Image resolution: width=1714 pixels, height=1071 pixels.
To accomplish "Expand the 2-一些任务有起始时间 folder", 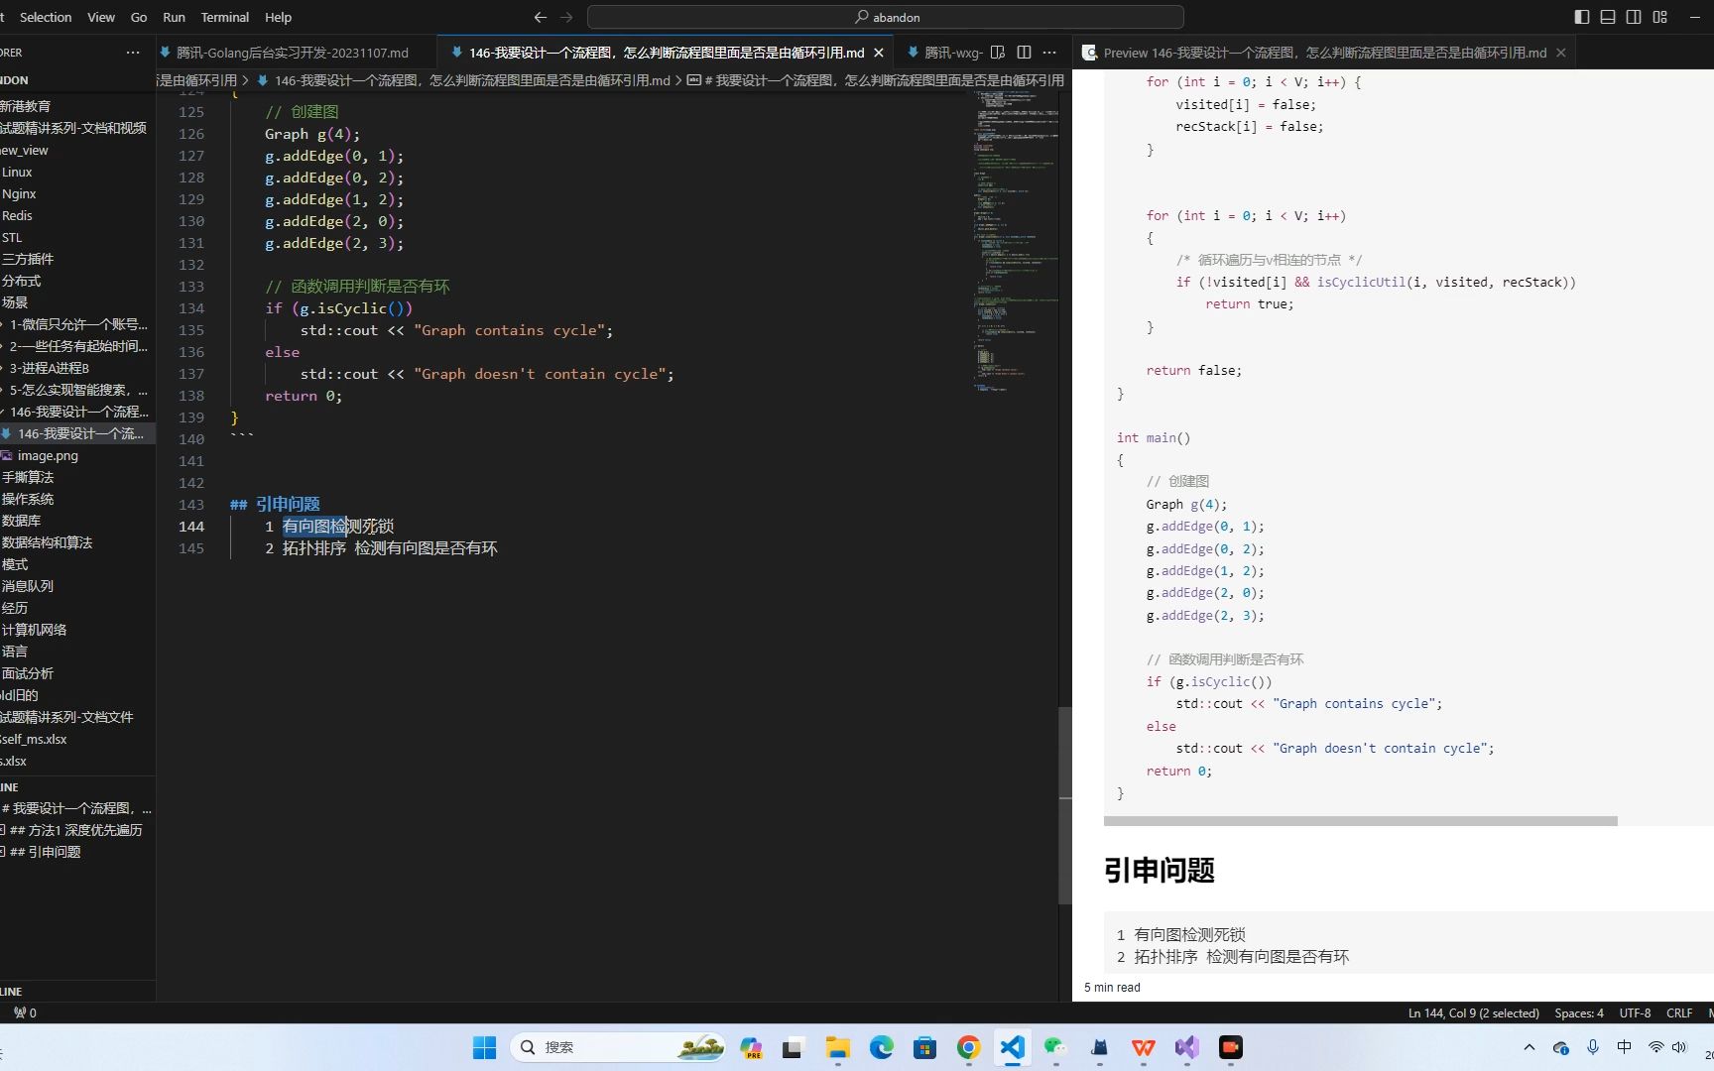I will tap(77, 346).
